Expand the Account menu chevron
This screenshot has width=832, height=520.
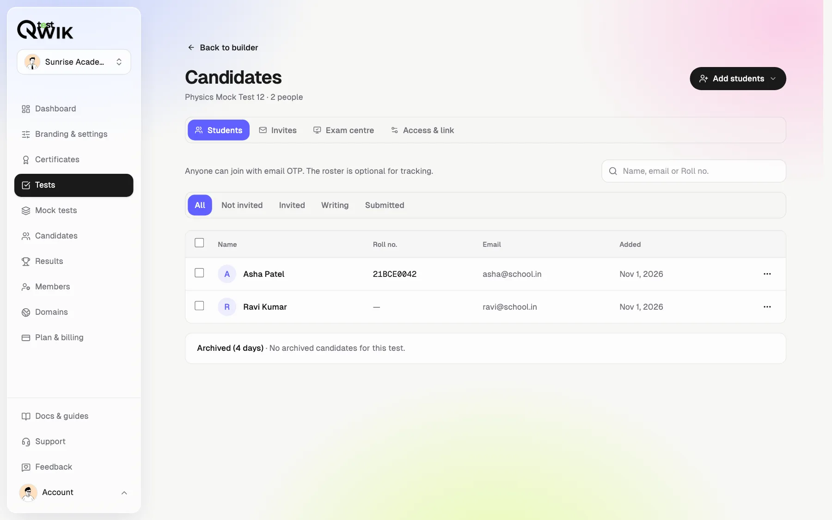(x=124, y=493)
